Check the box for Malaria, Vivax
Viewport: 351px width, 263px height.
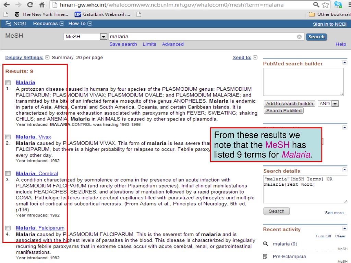[x=8, y=137]
